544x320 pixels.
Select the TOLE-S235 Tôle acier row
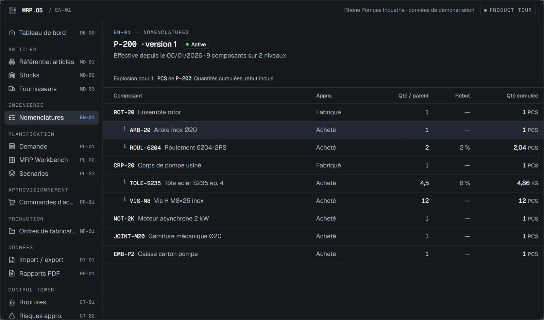pyautogui.click(x=323, y=183)
